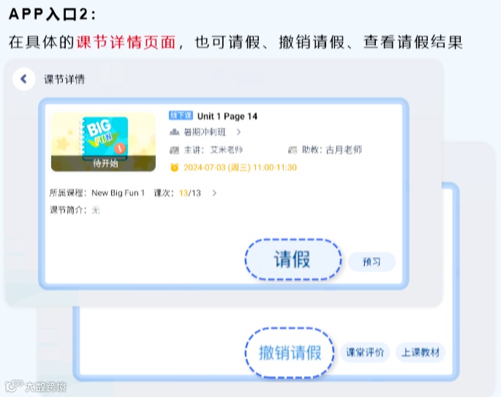This screenshot has width=501, height=397.
Task: Open 上课教材 class materials
Action: tap(421, 352)
